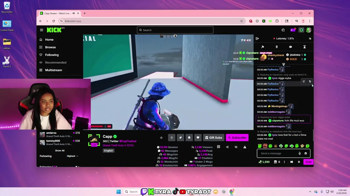
Task: Click the Gift Subs button
Action: 214,137
